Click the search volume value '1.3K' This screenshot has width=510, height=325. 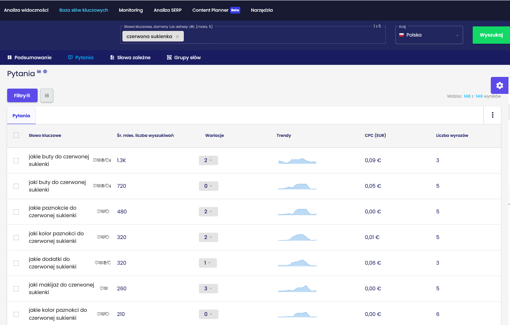click(121, 160)
